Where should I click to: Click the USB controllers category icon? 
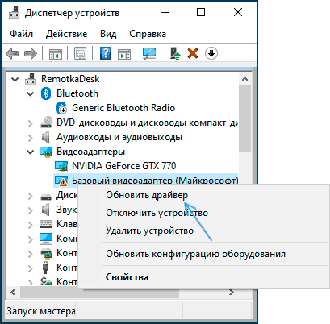(x=46, y=268)
